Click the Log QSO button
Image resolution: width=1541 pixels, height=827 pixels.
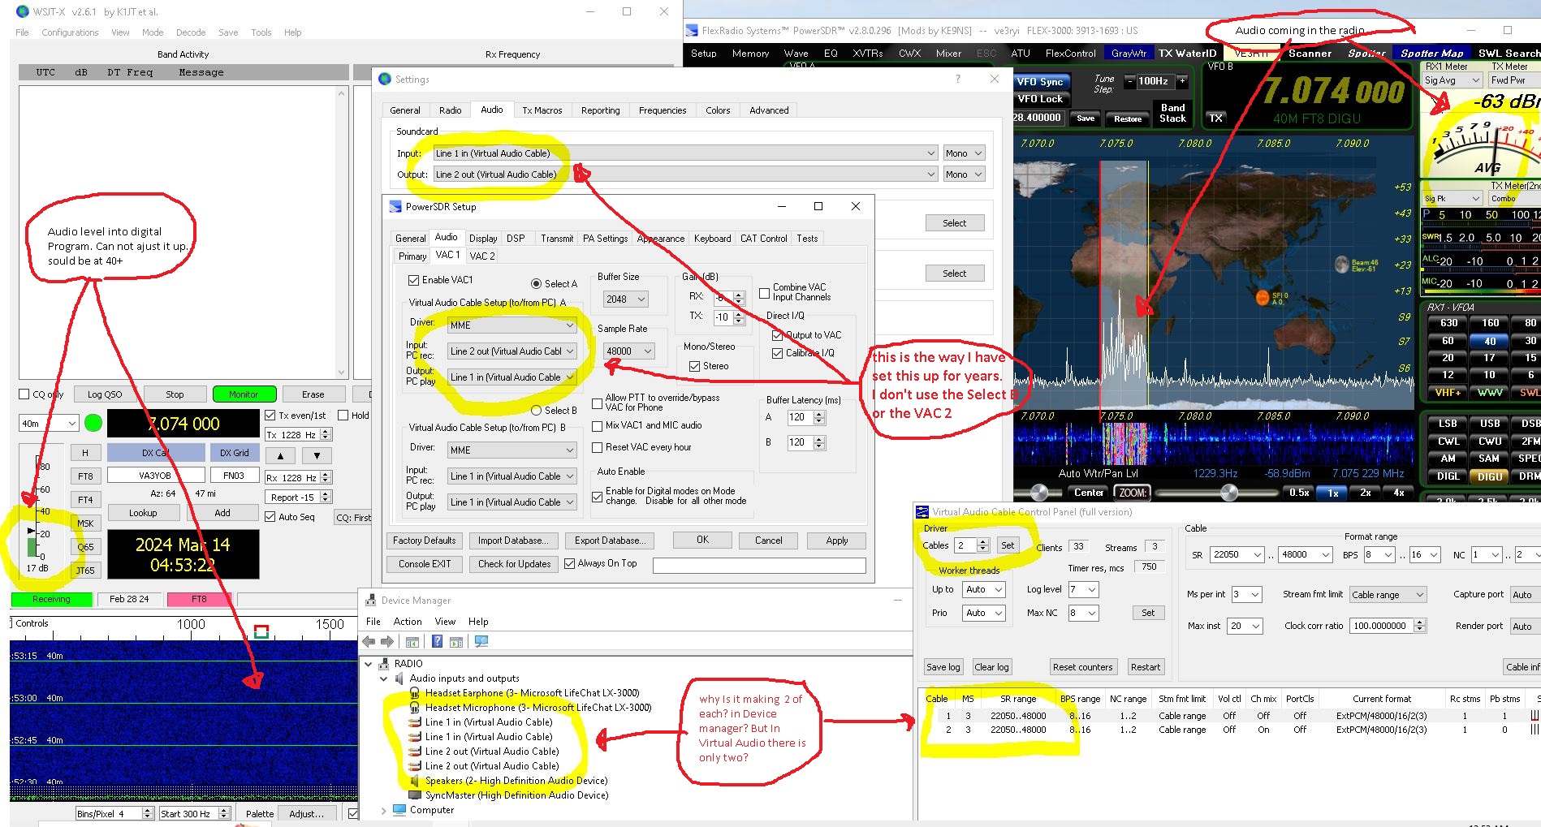pos(105,394)
